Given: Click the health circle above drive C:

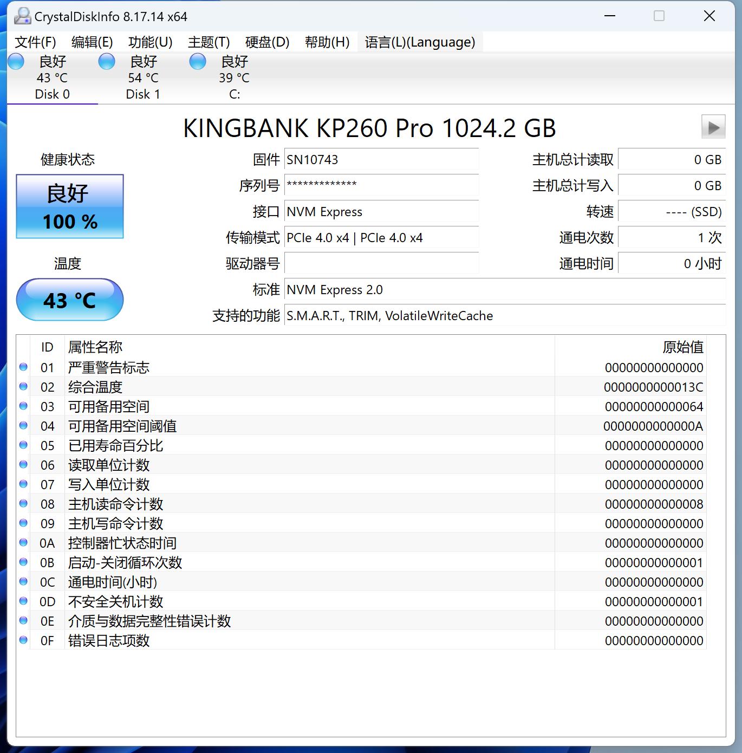Looking at the screenshot, I should click(x=198, y=62).
